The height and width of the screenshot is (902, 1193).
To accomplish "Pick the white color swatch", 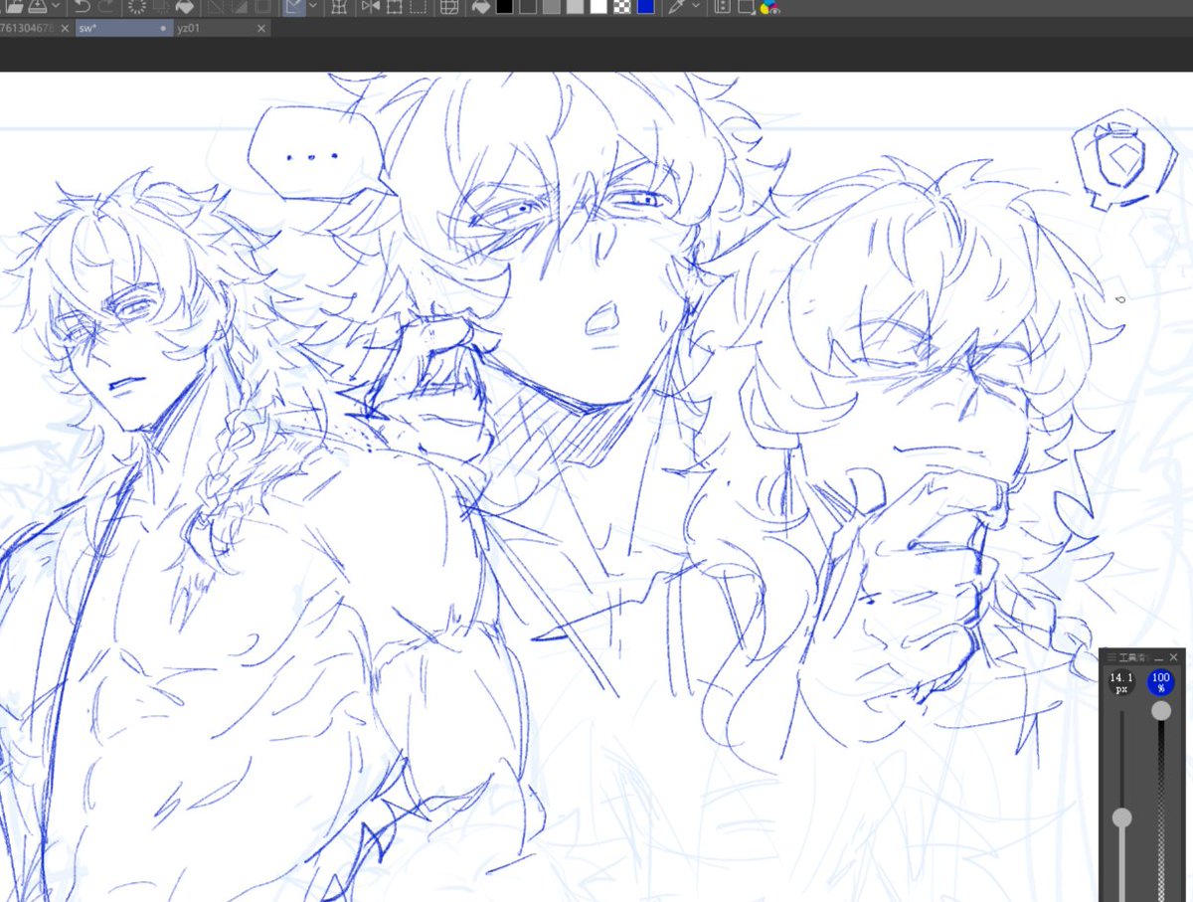I will (598, 7).
